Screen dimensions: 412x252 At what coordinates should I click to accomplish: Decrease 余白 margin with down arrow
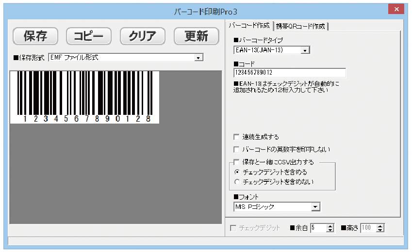coord(330,230)
